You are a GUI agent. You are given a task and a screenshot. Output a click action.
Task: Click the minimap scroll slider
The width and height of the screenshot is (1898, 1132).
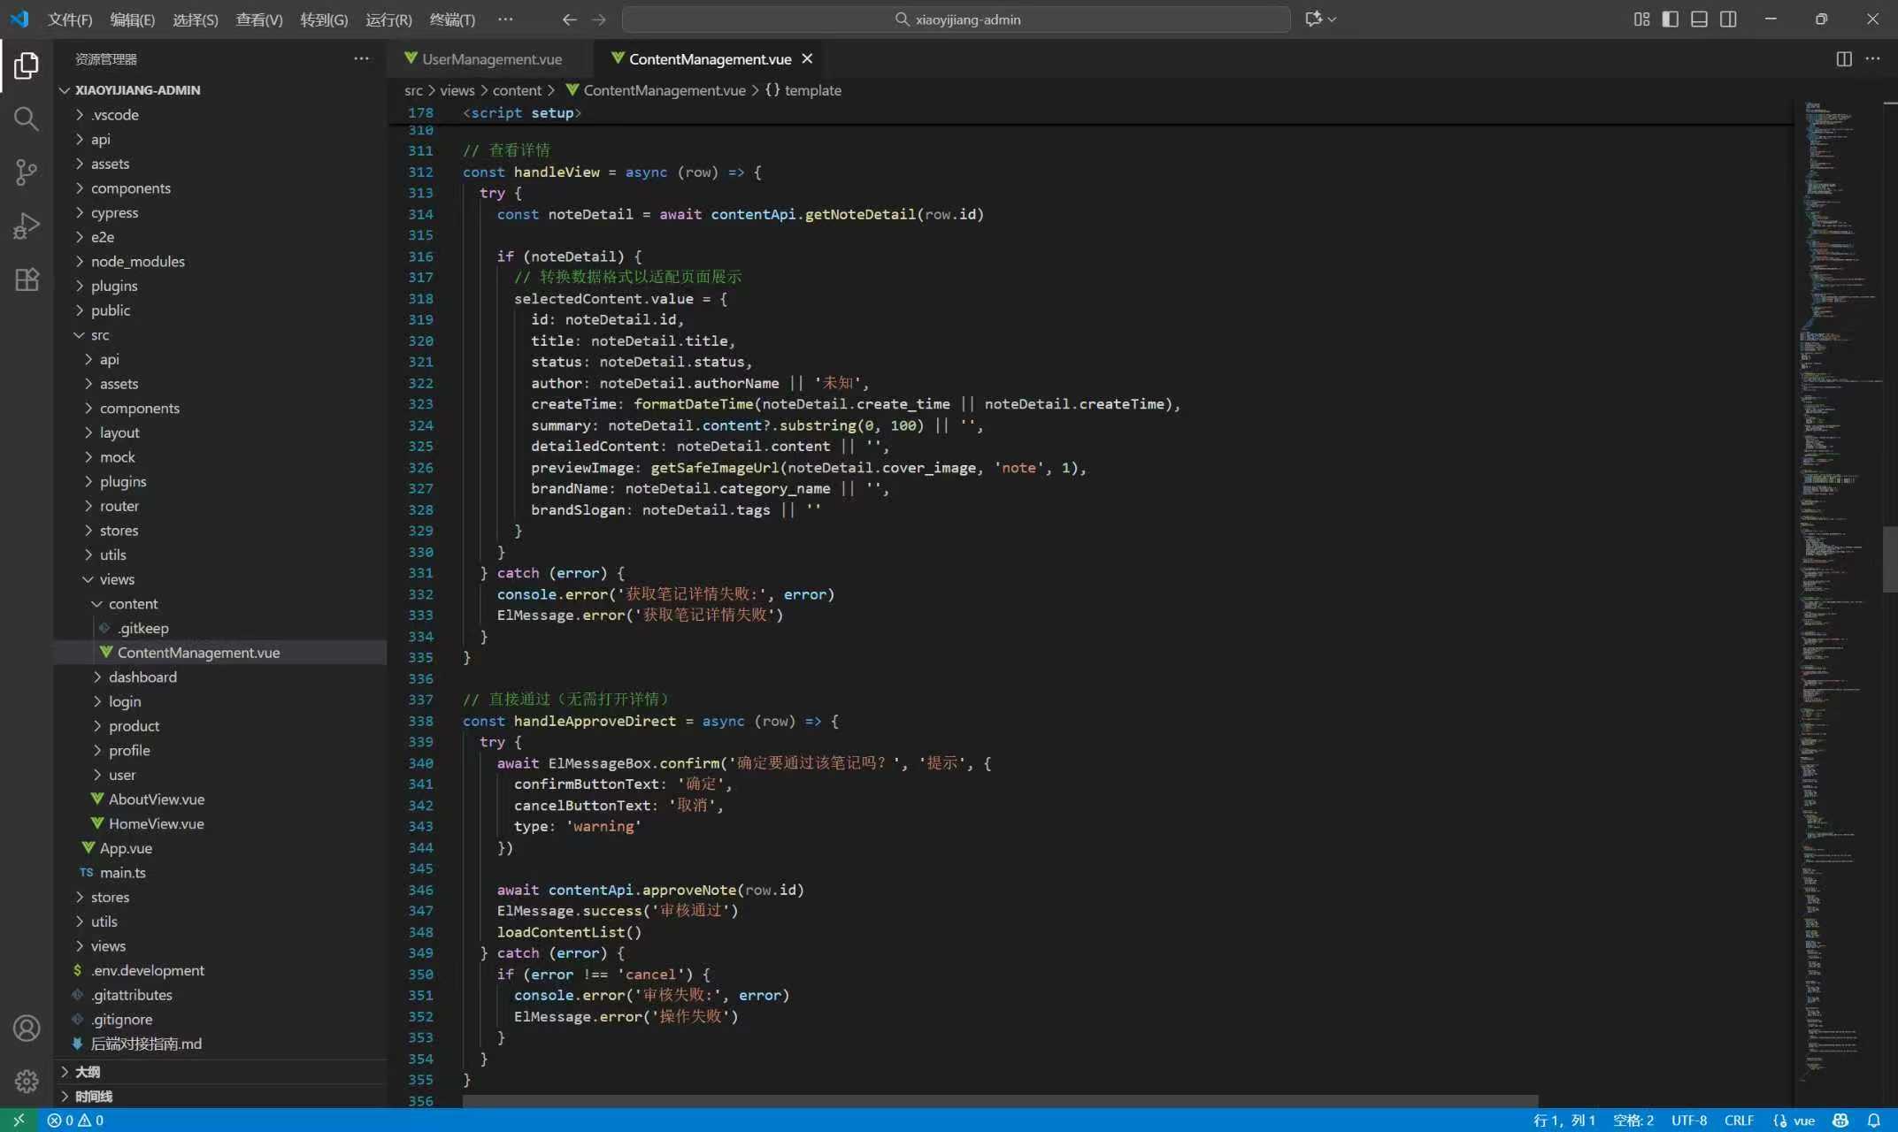click(x=1890, y=559)
